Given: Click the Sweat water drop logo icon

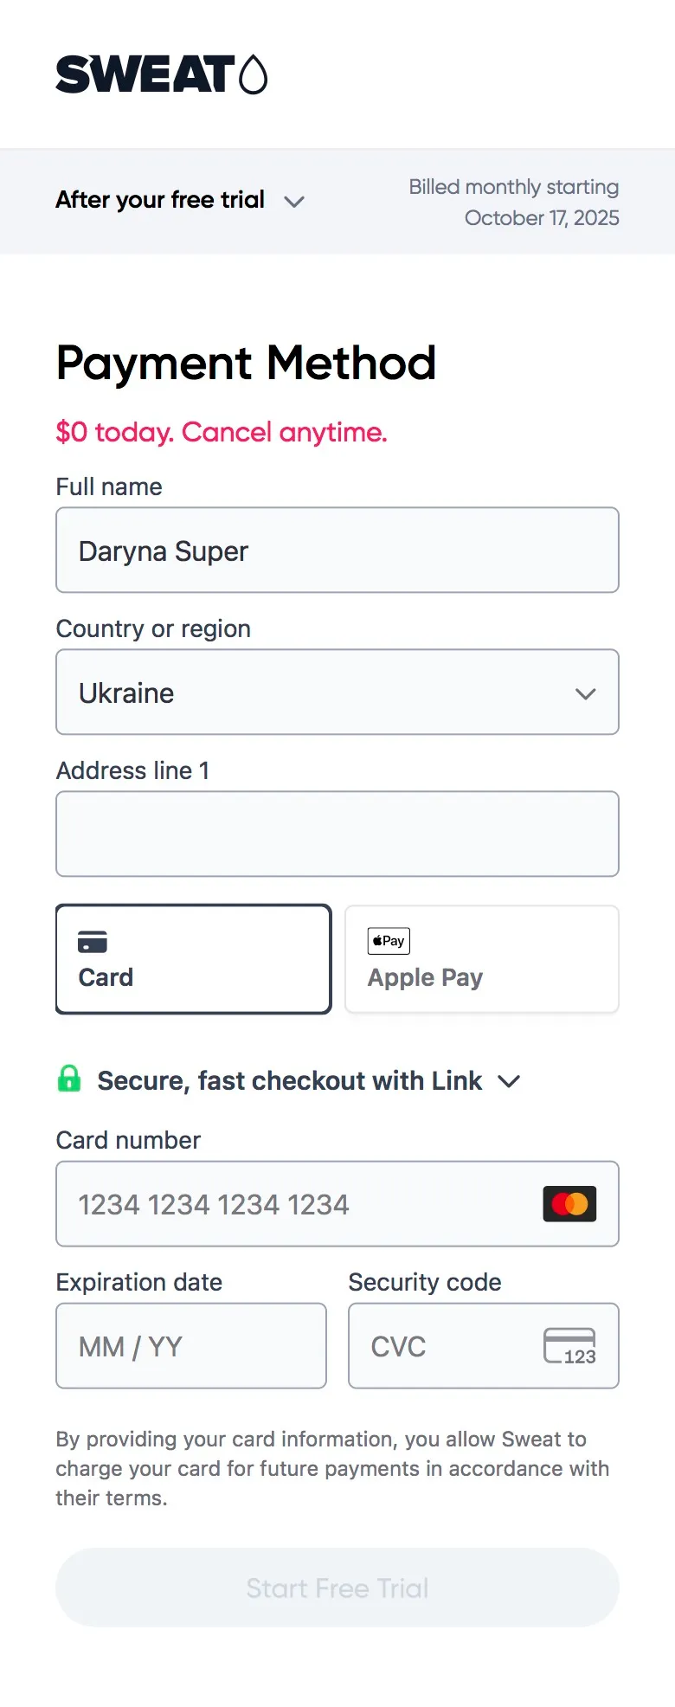Looking at the screenshot, I should [x=253, y=74].
